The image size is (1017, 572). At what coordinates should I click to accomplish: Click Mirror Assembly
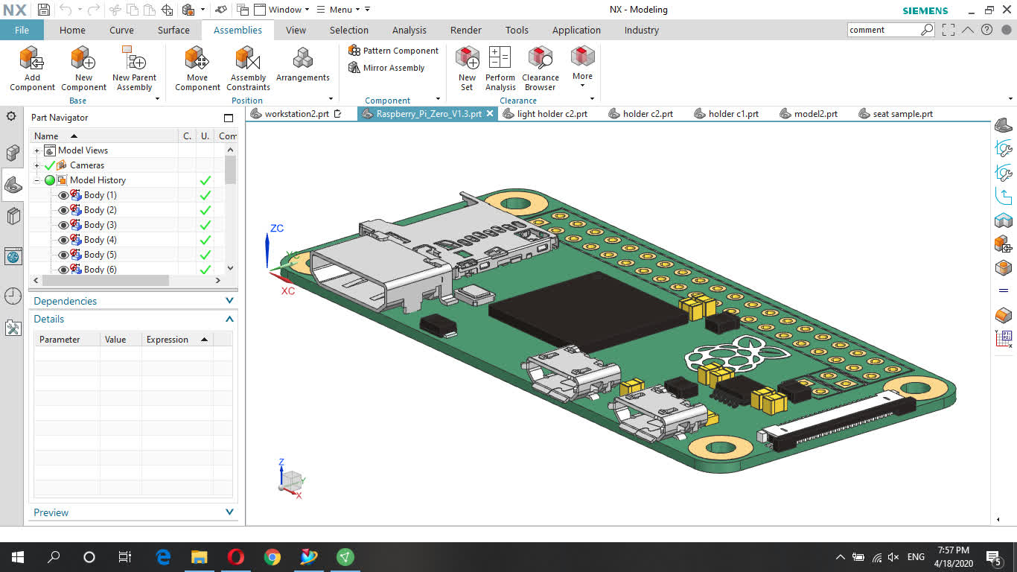coord(386,68)
